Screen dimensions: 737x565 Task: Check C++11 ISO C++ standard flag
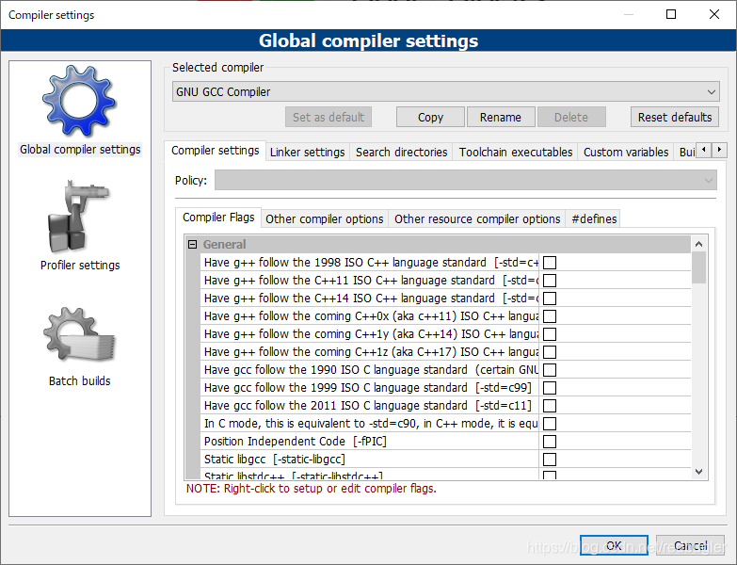click(x=550, y=281)
